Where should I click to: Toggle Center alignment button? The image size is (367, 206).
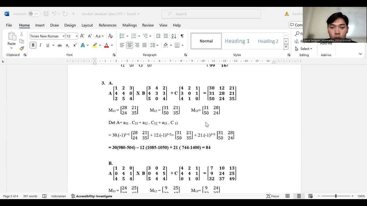point(130,45)
